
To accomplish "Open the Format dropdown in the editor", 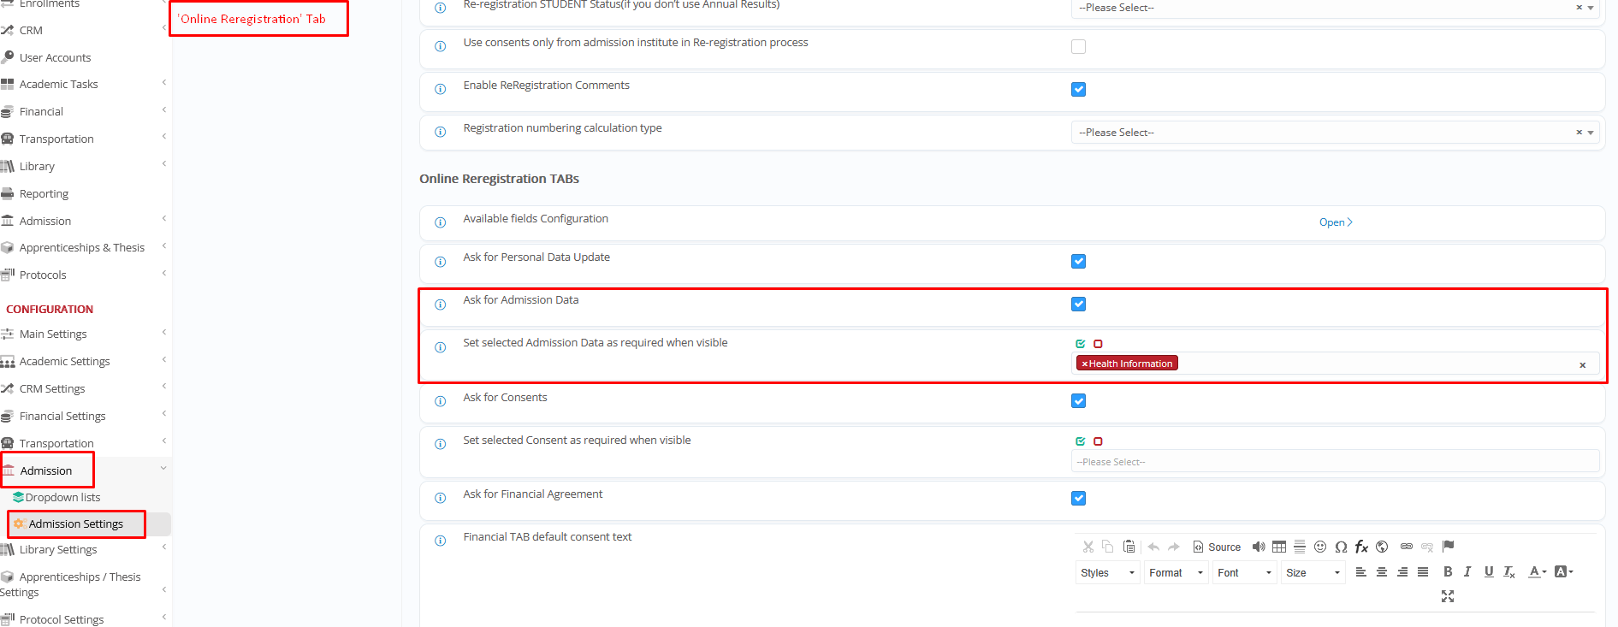I will coord(1176,573).
